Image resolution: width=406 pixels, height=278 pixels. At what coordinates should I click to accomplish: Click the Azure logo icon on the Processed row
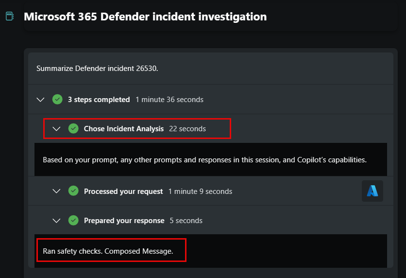coord(372,191)
